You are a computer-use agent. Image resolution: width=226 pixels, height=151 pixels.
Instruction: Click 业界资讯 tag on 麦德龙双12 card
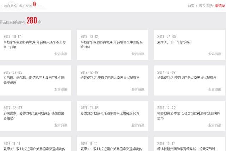[138, 125]
